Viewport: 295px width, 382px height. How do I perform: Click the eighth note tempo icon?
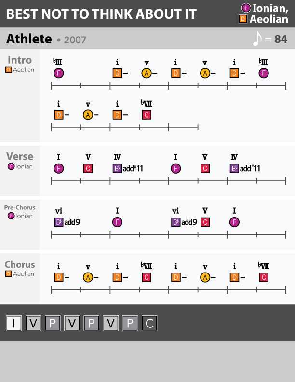point(257,39)
